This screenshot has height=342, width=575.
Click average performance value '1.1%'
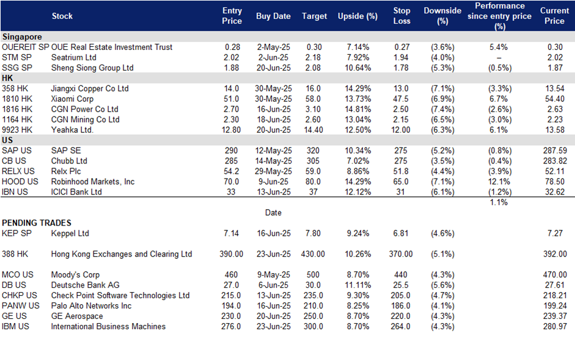point(499,202)
